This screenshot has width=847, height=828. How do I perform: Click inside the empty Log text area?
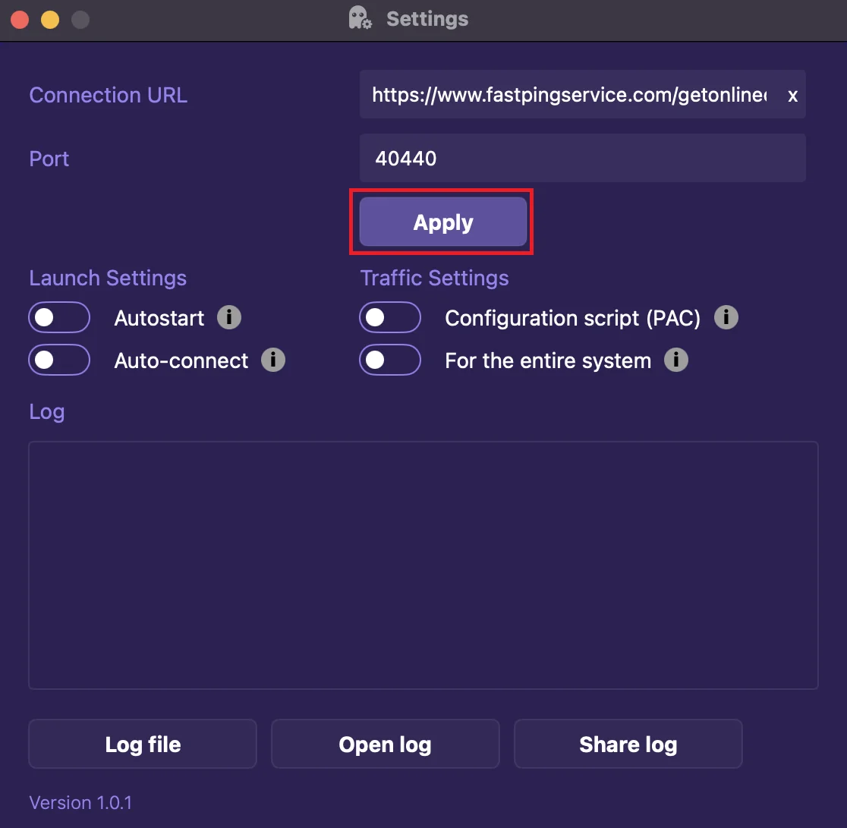pyautogui.click(x=423, y=565)
